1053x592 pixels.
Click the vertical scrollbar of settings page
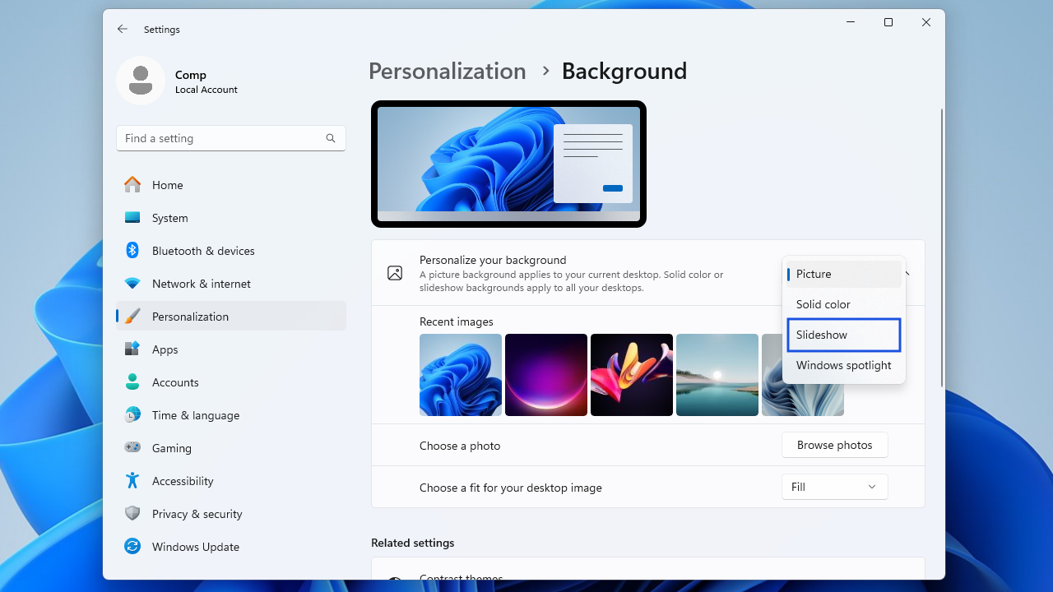coord(941,247)
